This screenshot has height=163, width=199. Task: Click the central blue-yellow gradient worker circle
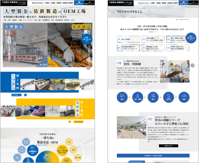click(48, 157)
